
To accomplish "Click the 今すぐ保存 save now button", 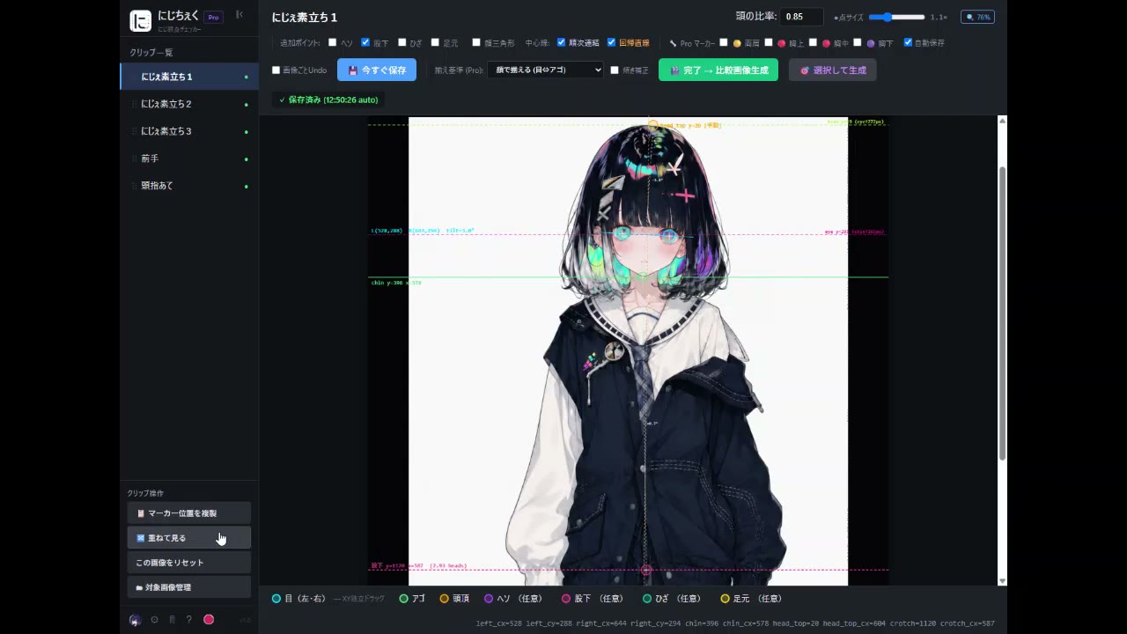I will pyautogui.click(x=377, y=70).
